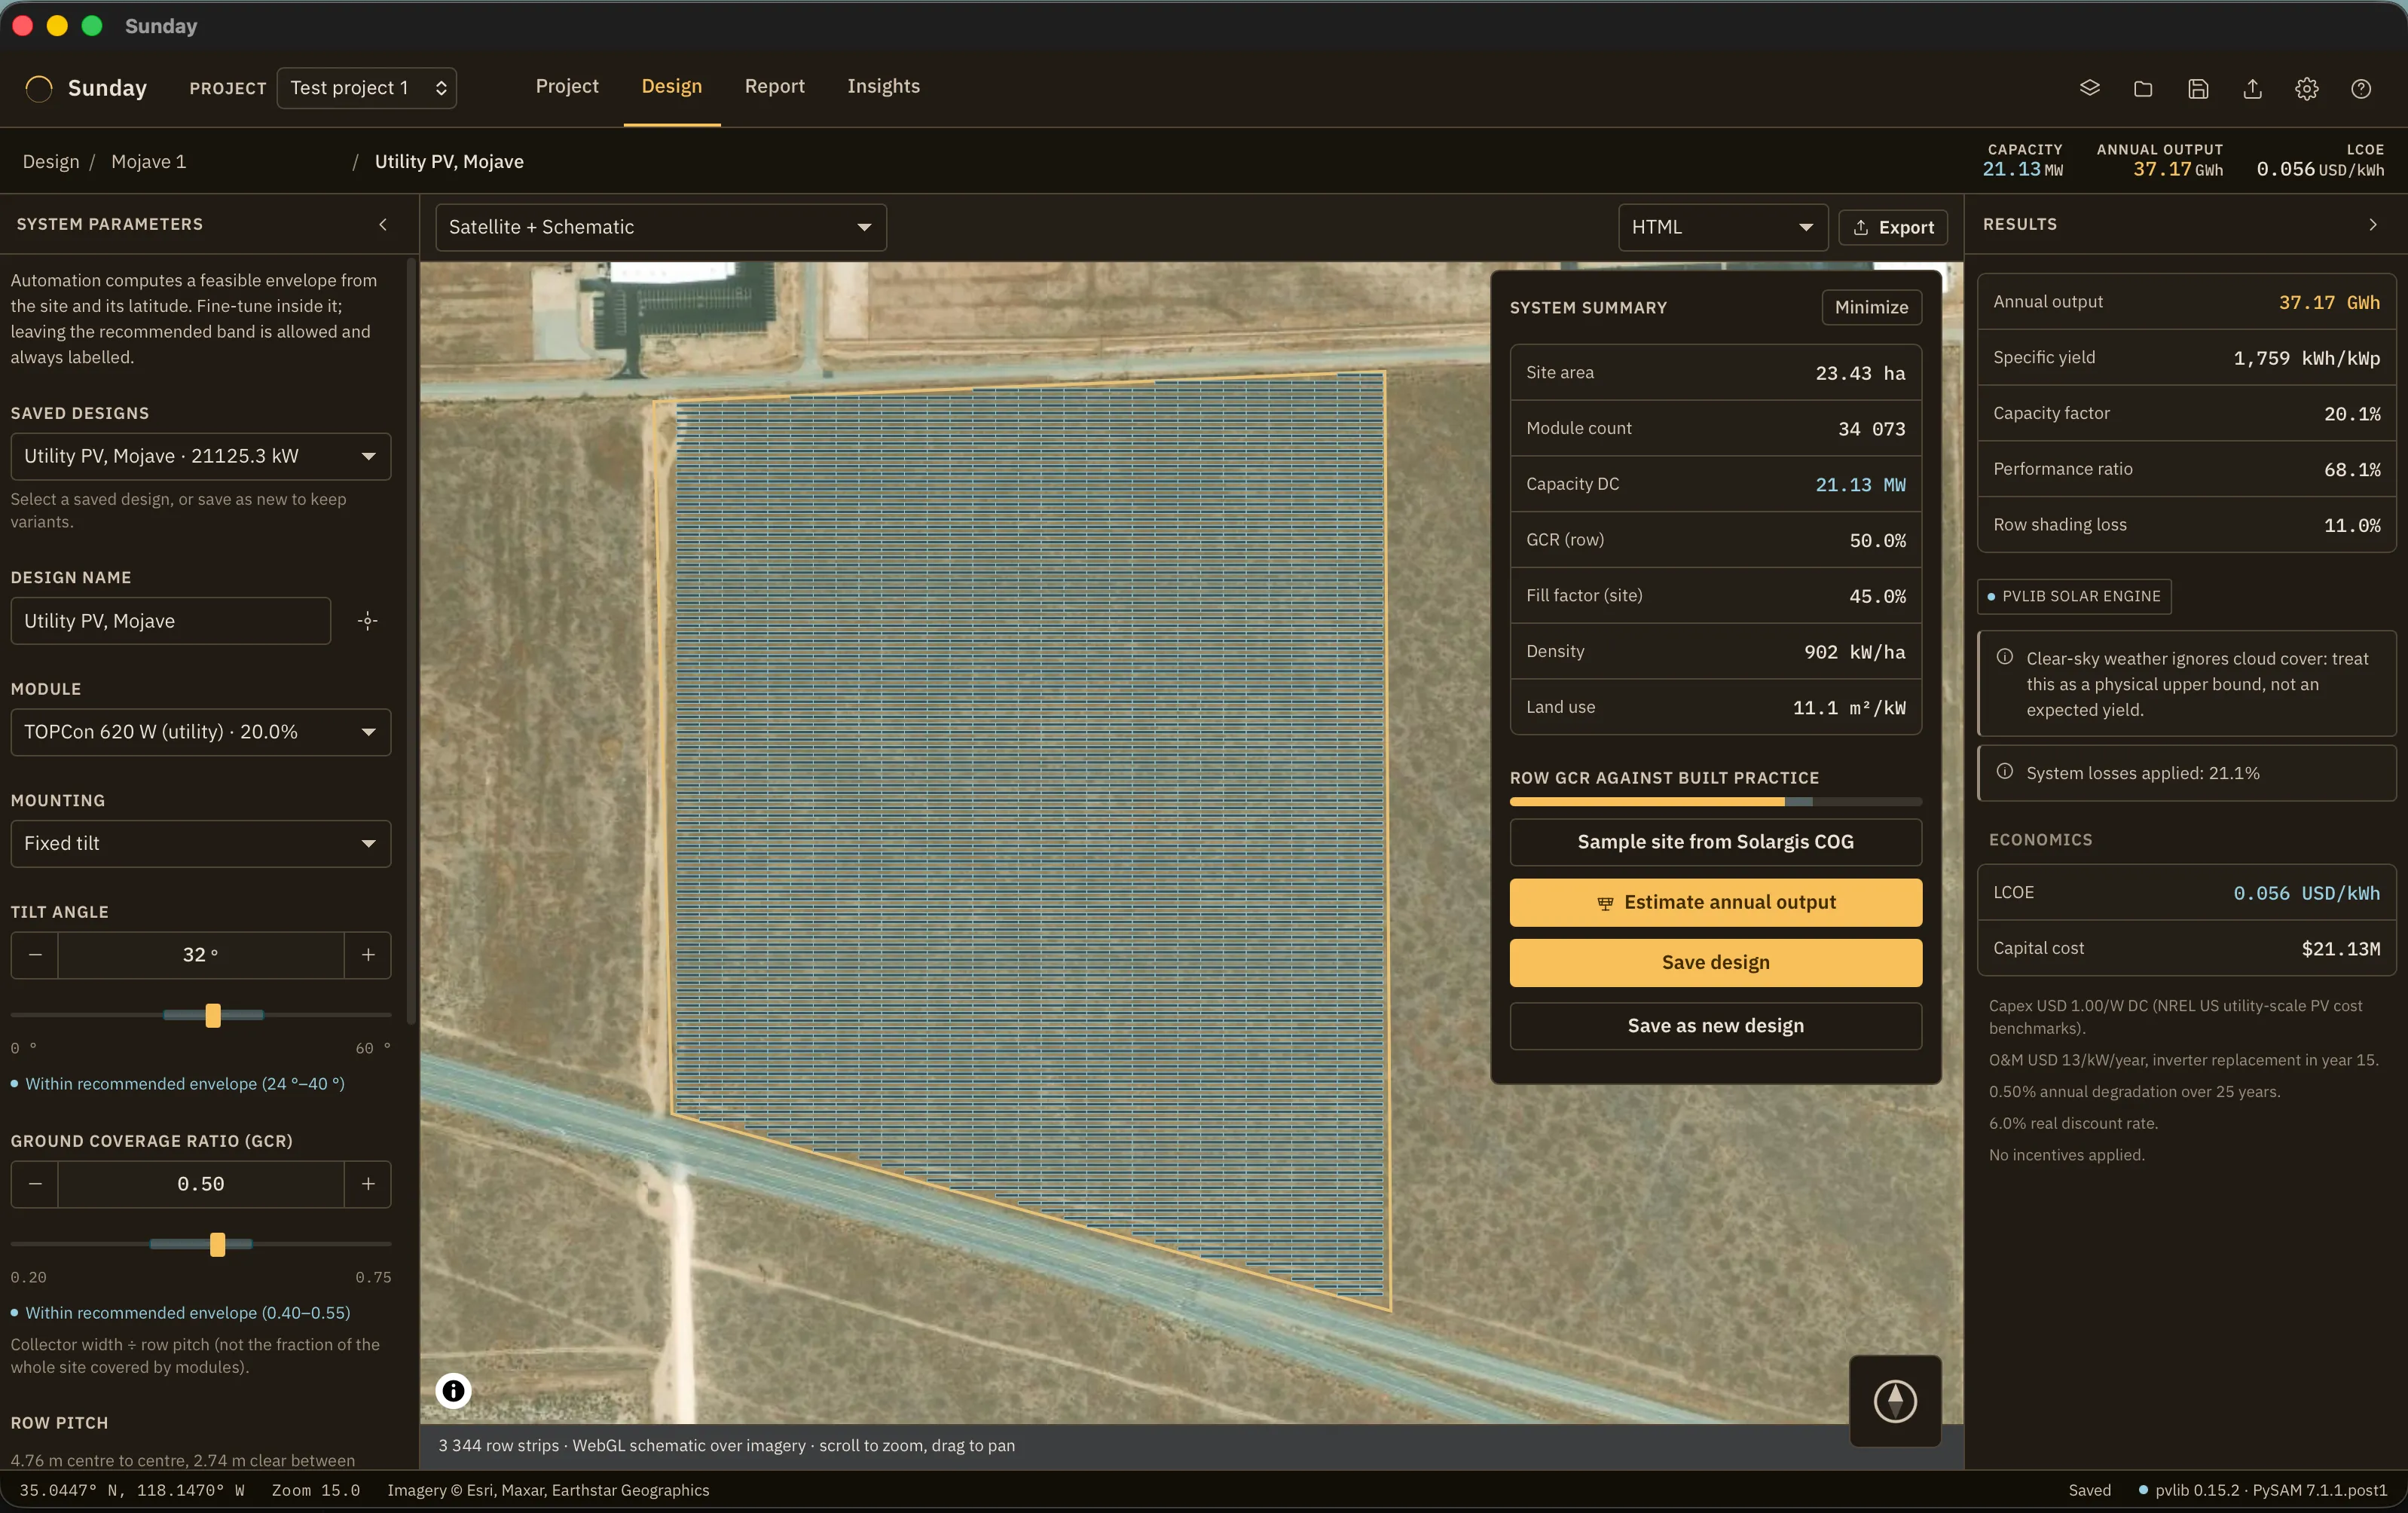This screenshot has width=2408, height=1513.
Task: Switch to the Project tab
Action: (567, 86)
